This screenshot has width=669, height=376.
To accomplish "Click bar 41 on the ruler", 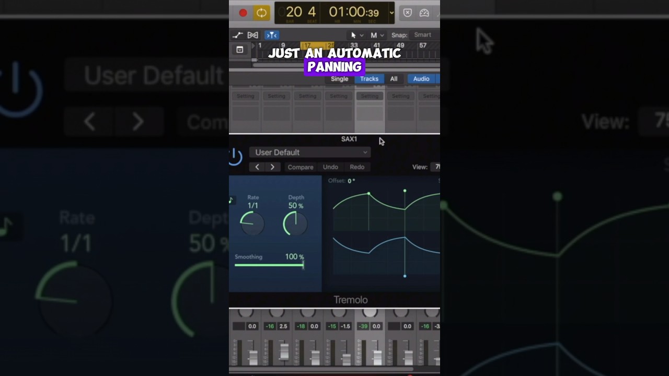I will click(377, 45).
